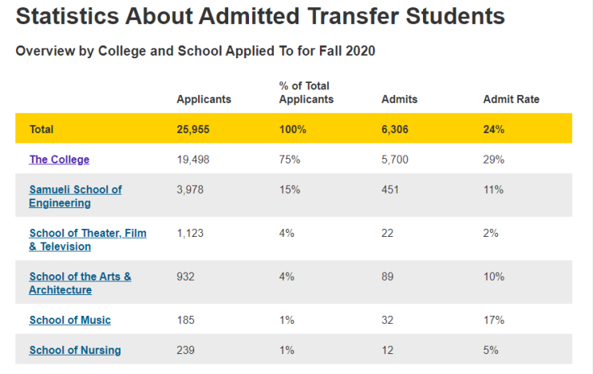Click the Applicants column header
The height and width of the screenshot is (374, 593).
coord(204,99)
